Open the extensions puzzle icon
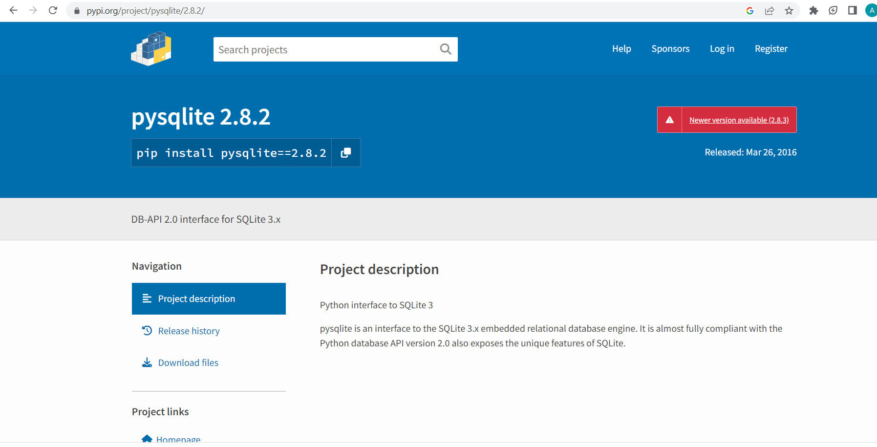This screenshot has height=447, width=877. pos(813,11)
